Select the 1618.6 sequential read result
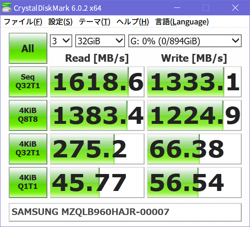This screenshot has height=227, width=250. 96,82
